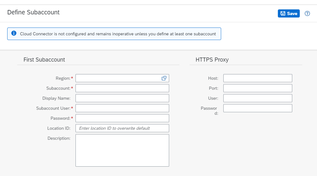Click the Save button
Screen dimensions: 317x176
288,13
